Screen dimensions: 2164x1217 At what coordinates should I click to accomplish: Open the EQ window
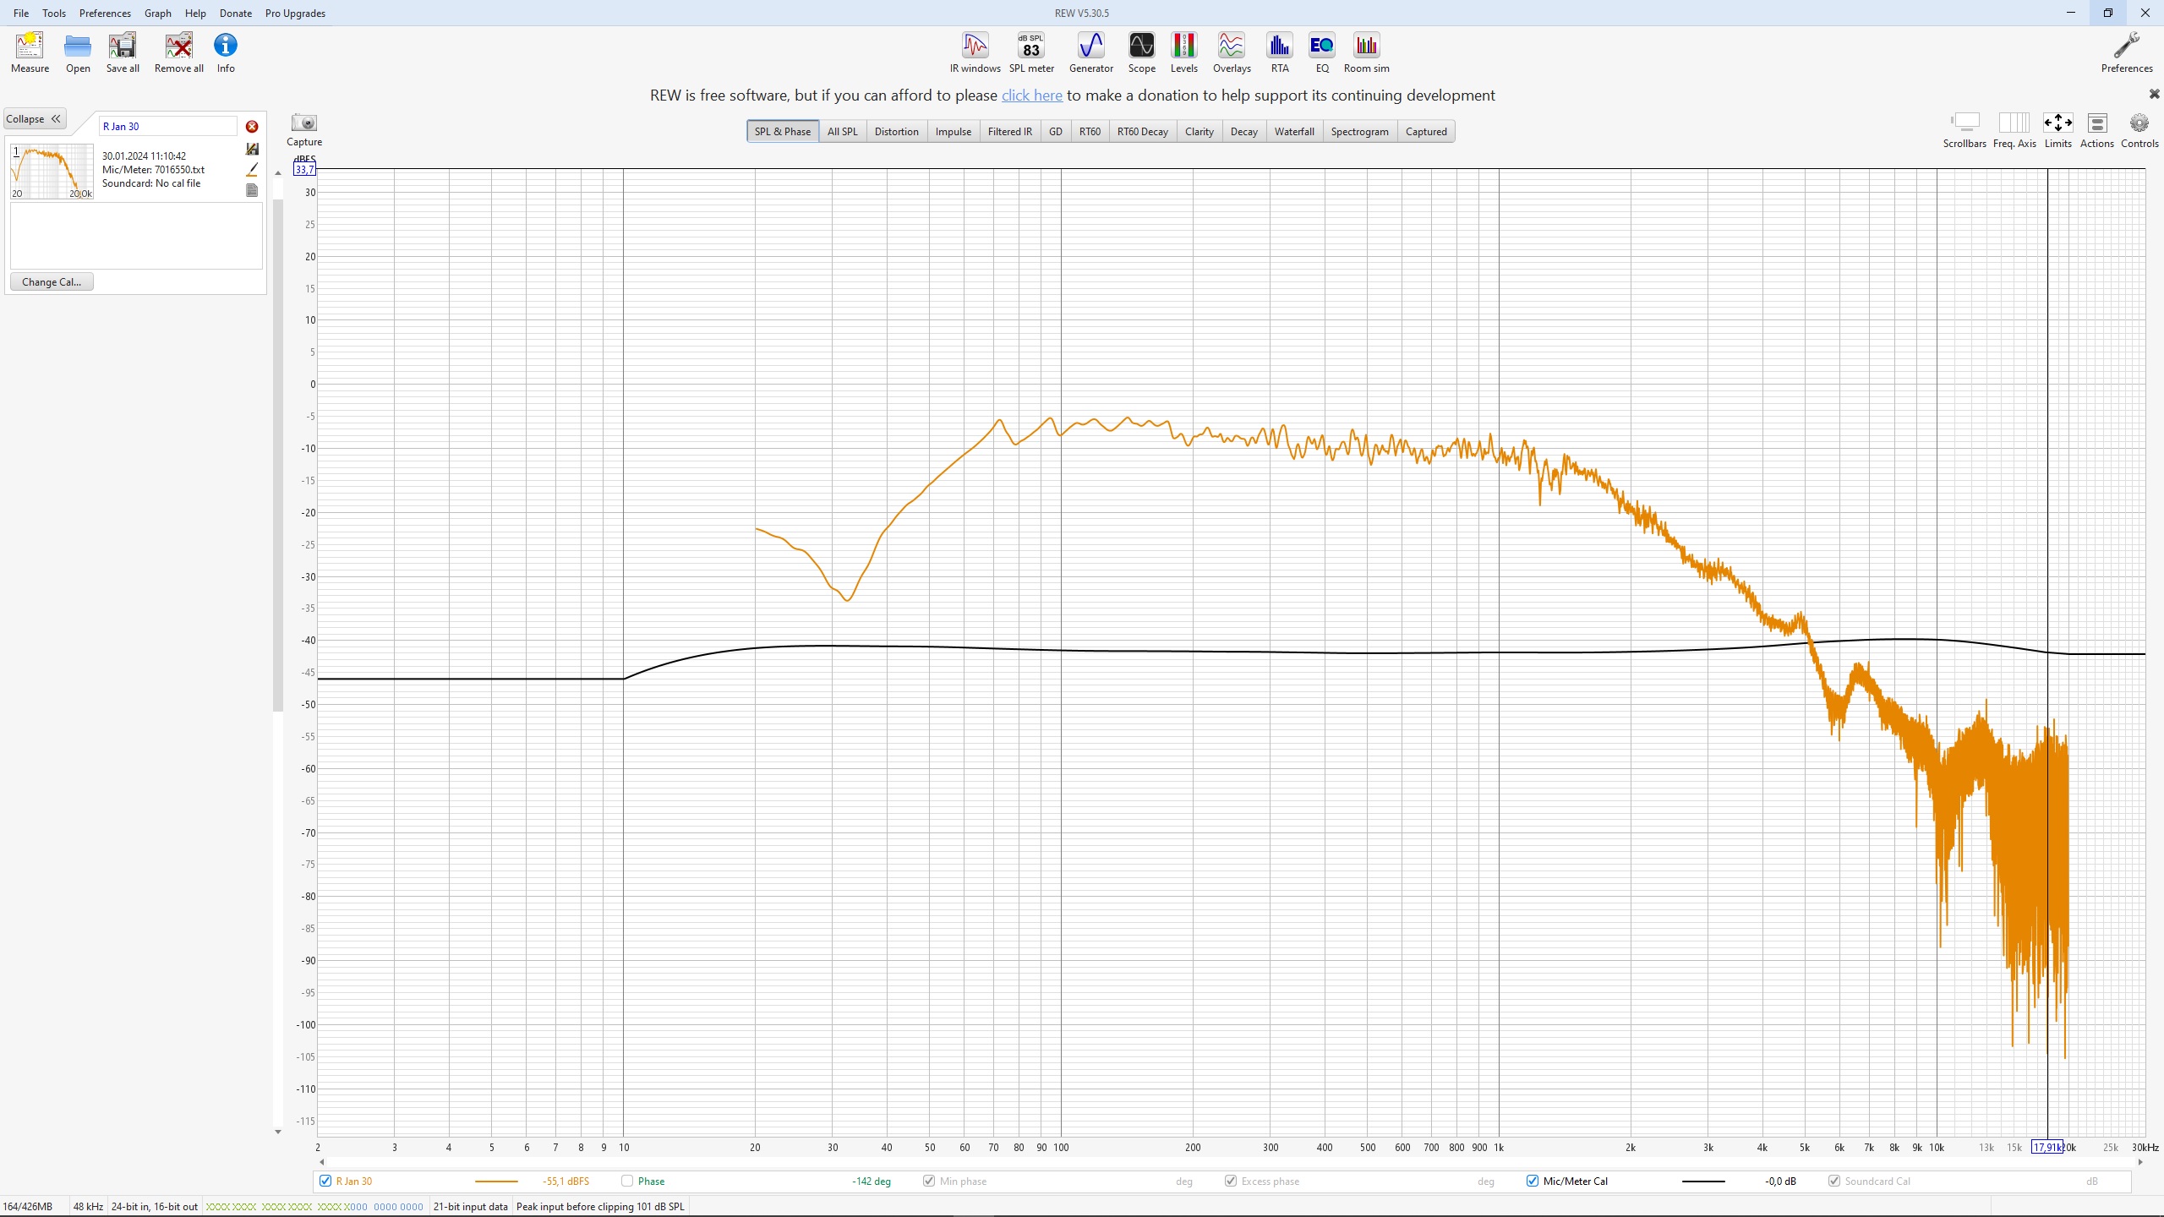1322,52
